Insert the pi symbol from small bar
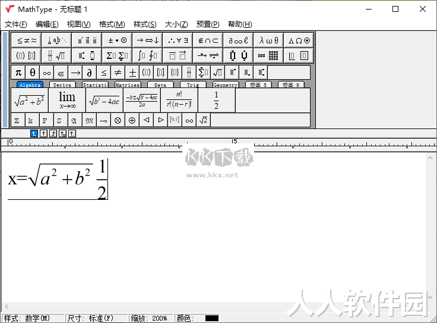The width and height of the screenshot is (437, 323). pyautogui.click(x=18, y=73)
